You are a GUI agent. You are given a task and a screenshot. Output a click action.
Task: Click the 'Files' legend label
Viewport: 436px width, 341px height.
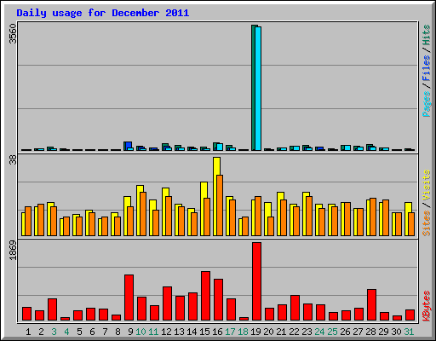[x=427, y=68]
